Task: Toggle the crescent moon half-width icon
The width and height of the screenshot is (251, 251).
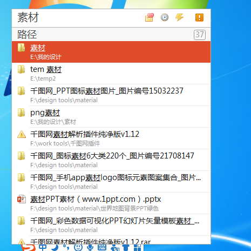Action: (55, 247)
